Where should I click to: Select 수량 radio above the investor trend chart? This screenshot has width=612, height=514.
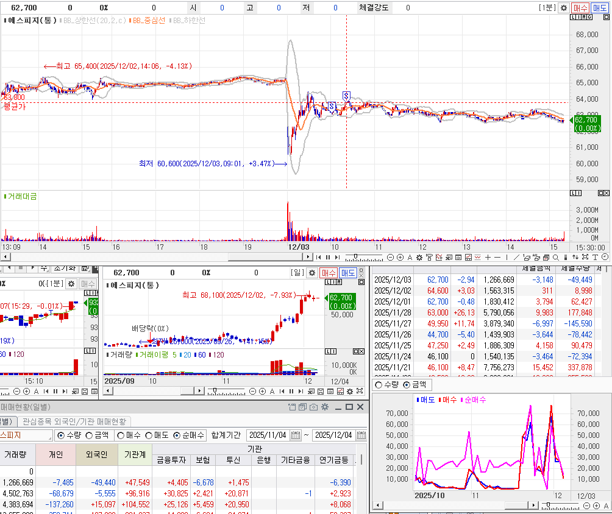(x=378, y=385)
